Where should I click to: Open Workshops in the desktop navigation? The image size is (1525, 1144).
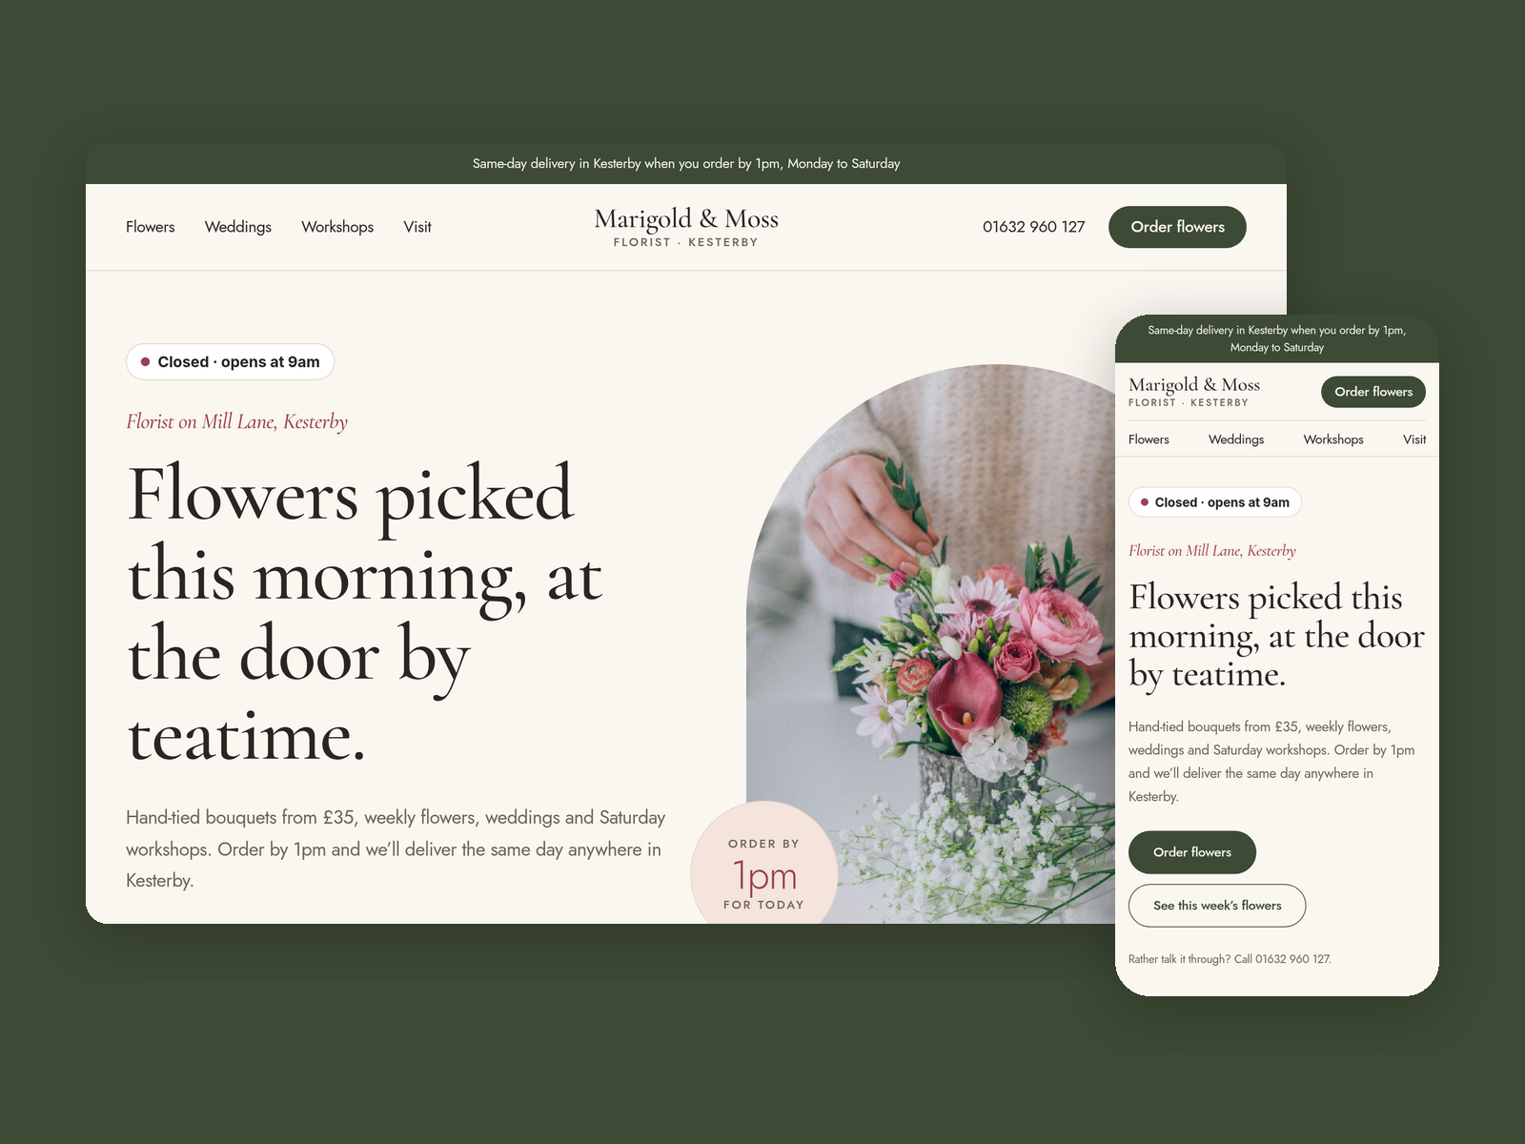point(337,227)
